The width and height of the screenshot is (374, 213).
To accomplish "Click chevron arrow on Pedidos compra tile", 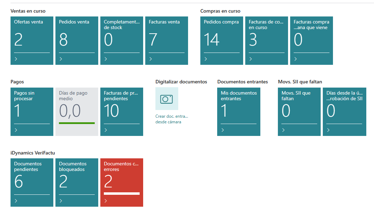I will (206, 59).
